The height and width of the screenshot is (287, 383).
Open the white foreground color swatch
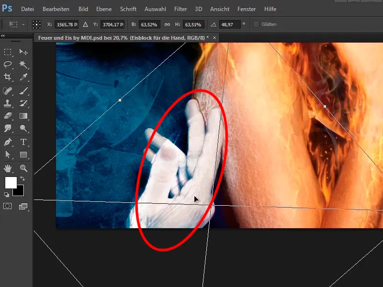[10, 182]
